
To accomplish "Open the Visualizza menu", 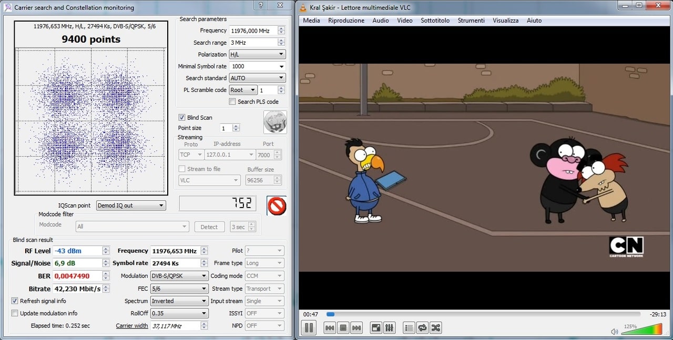I will 505,20.
